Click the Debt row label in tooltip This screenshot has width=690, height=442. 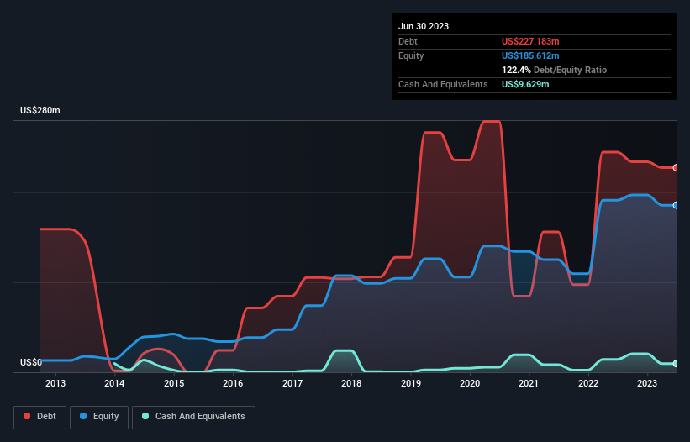pyautogui.click(x=408, y=41)
